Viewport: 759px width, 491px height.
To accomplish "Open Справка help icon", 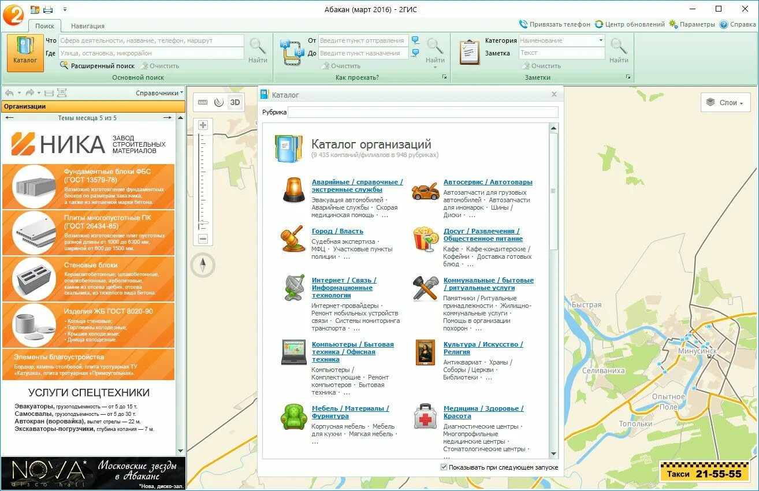I will (724, 24).
